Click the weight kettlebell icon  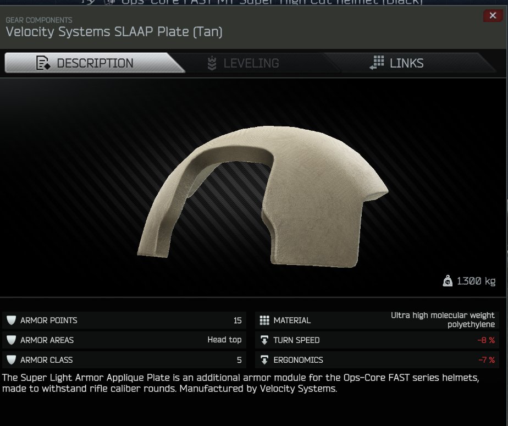(x=448, y=281)
